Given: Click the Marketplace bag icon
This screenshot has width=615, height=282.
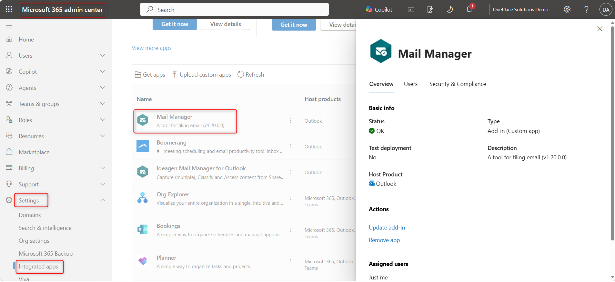Looking at the screenshot, I should pos(9,152).
